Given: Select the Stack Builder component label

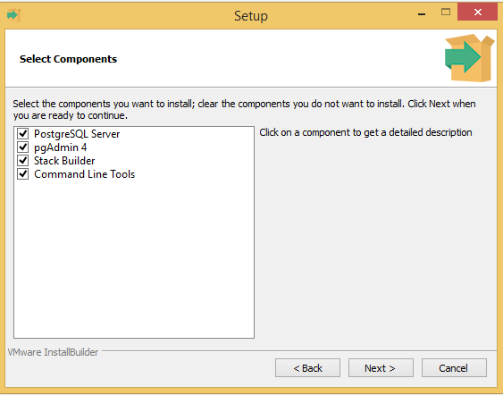Looking at the screenshot, I should pyautogui.click(x=64, y=161).
